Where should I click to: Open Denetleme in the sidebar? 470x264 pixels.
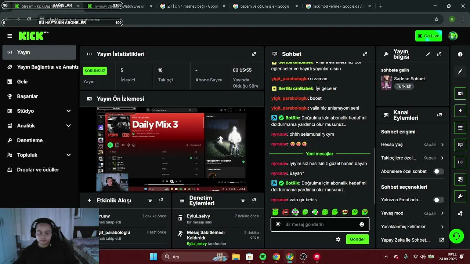pos(39,140)
